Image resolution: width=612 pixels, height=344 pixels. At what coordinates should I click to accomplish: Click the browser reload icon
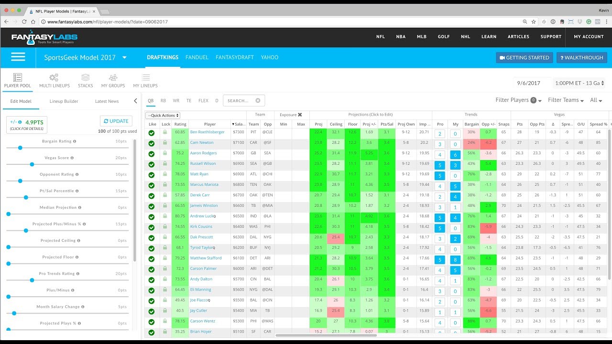coord(23,21)
